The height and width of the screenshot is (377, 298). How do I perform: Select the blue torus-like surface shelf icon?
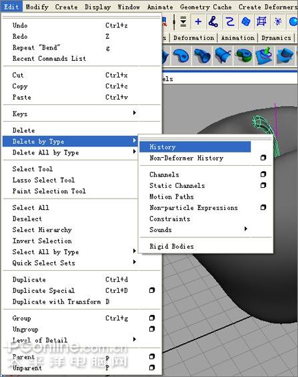[181, 56]
